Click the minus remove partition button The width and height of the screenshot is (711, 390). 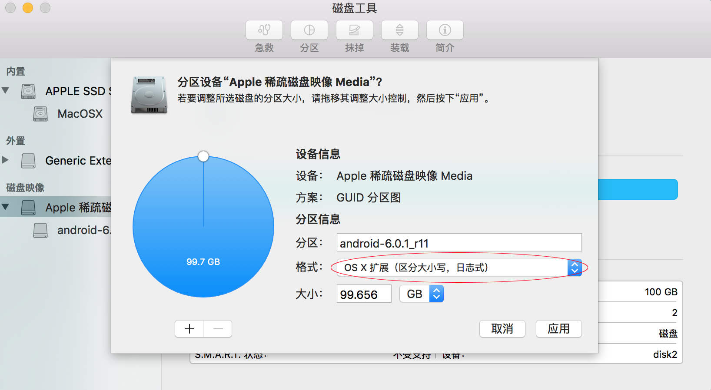coord(218,329)
